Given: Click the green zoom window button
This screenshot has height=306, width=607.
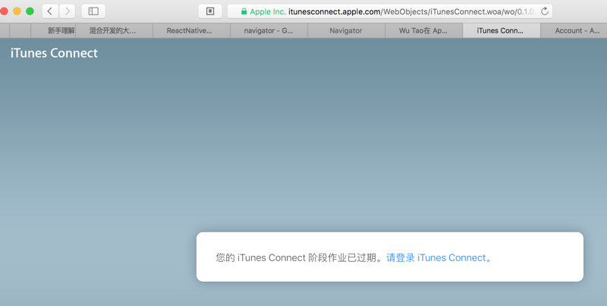Looking at the screenshot, I should pyautogui.click(x=30, y=11).
